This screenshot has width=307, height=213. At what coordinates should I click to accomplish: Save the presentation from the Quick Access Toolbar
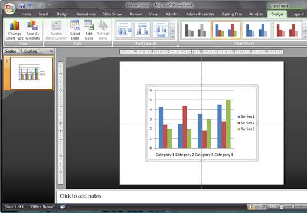[x=22, y=6]
